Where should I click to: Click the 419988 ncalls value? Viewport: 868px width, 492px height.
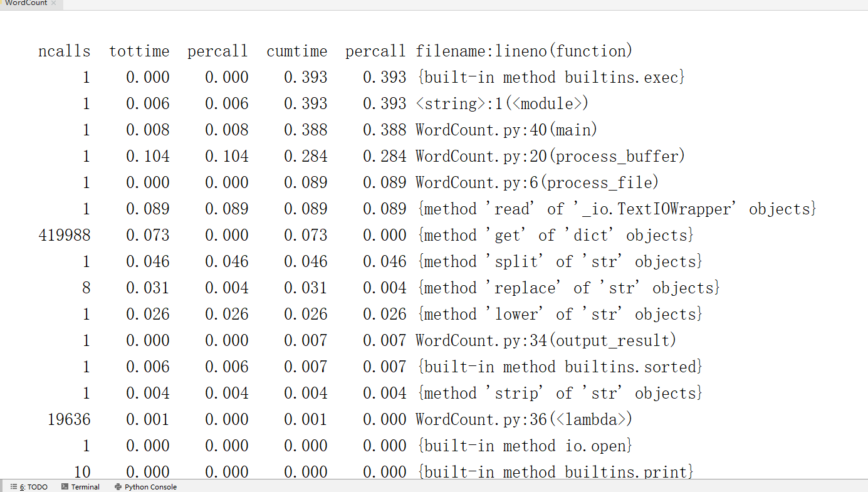(64, 235)
